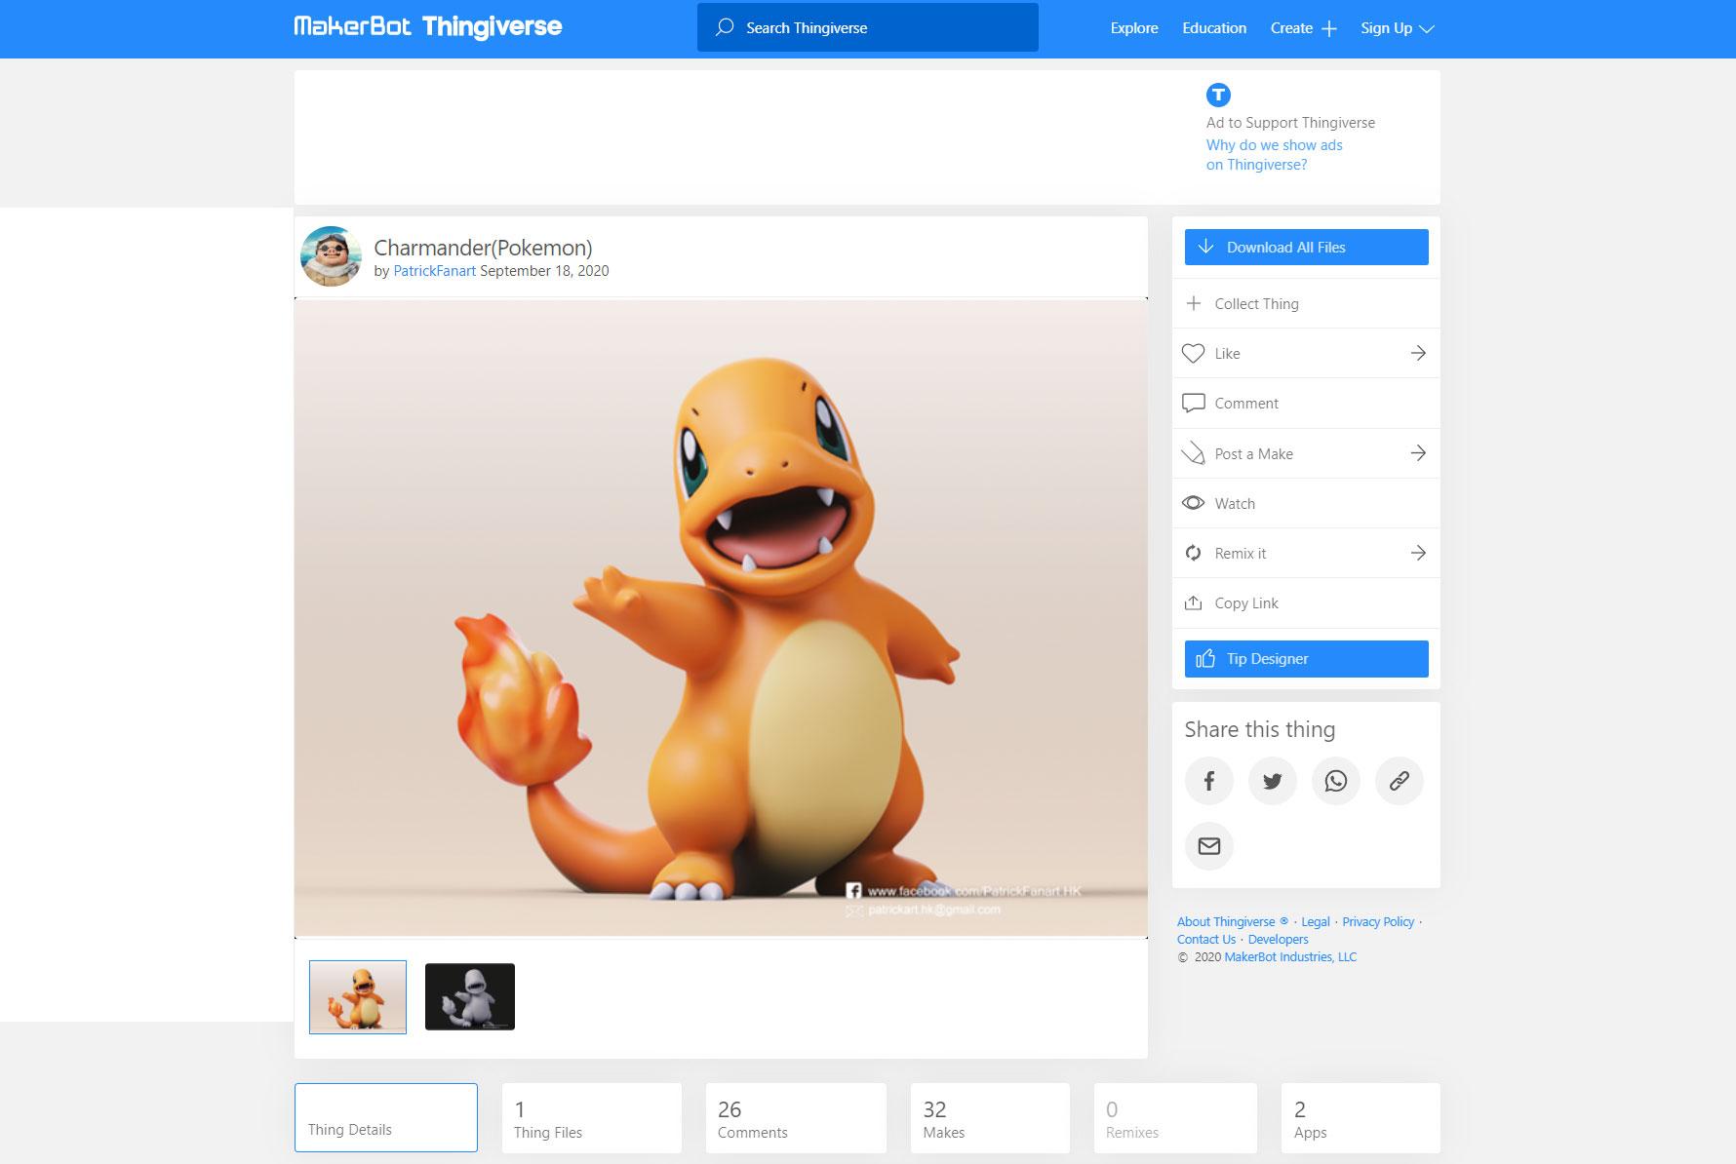Click inside the Search Thingiverse field

click(x=868, y=27)
